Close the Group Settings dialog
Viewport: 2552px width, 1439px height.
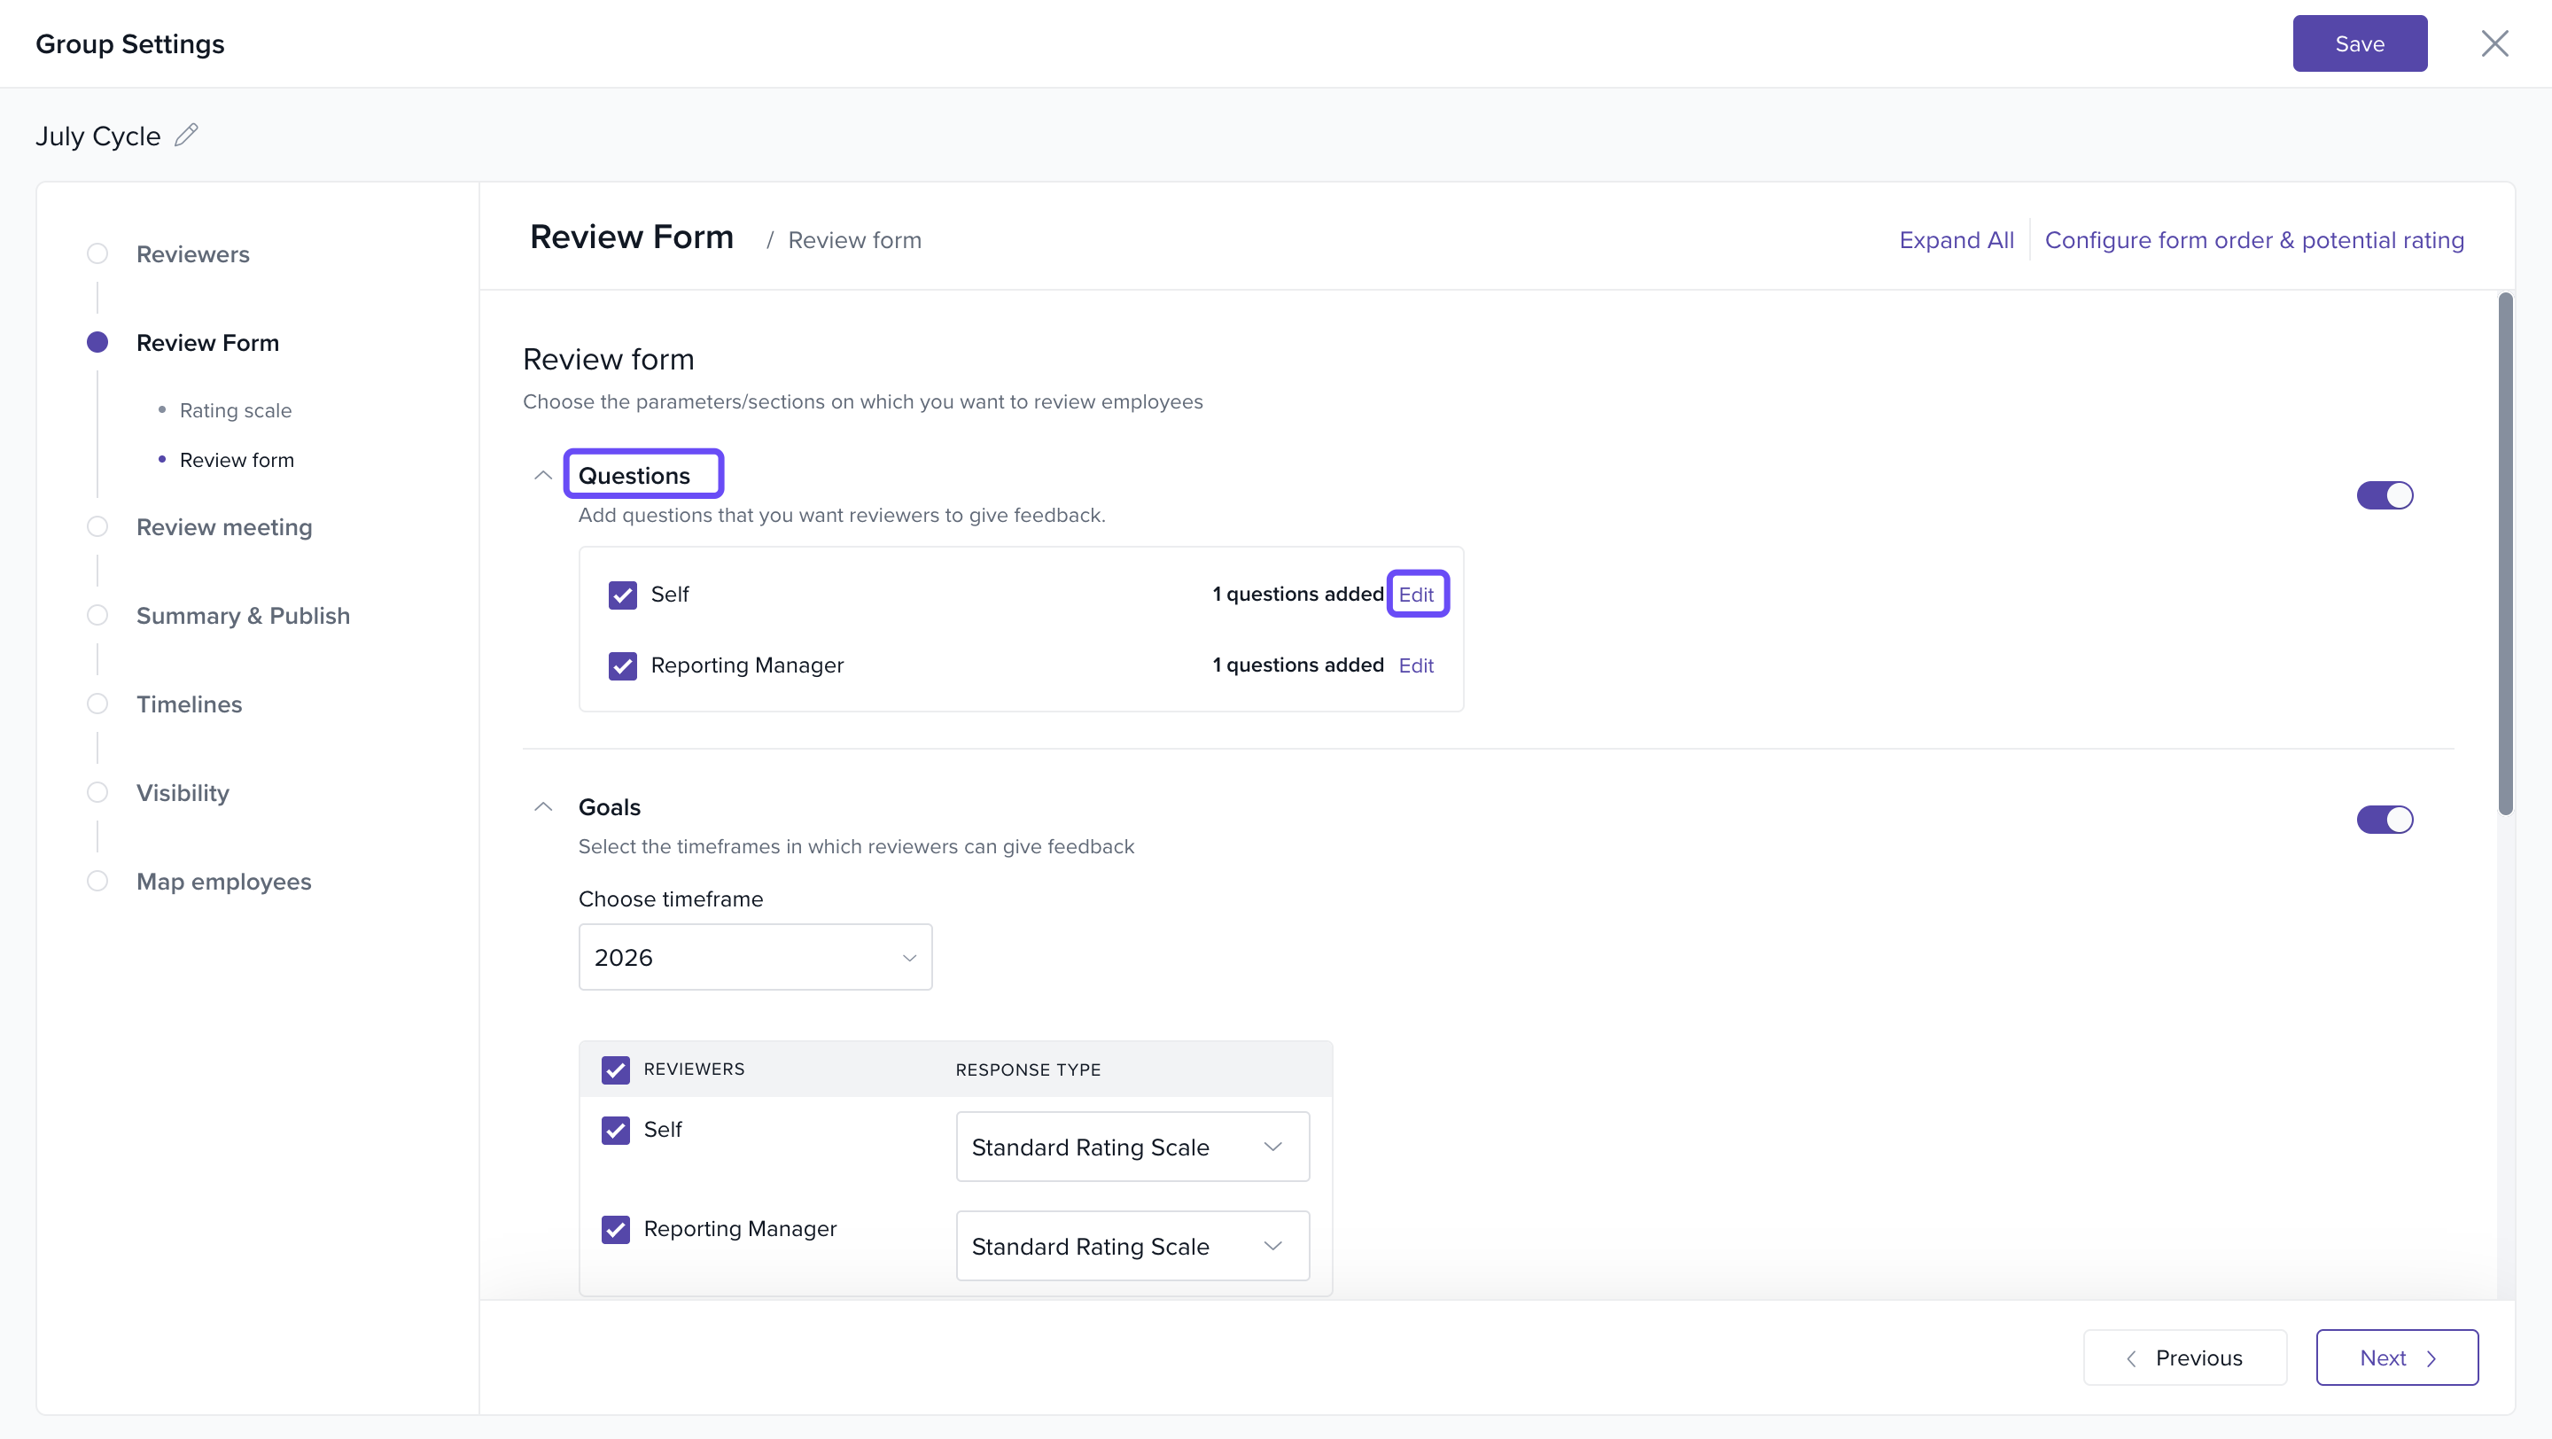(x=2494, y=43)
